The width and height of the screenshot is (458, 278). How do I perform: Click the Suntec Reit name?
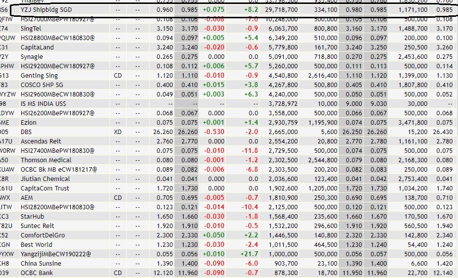(38, 226)
